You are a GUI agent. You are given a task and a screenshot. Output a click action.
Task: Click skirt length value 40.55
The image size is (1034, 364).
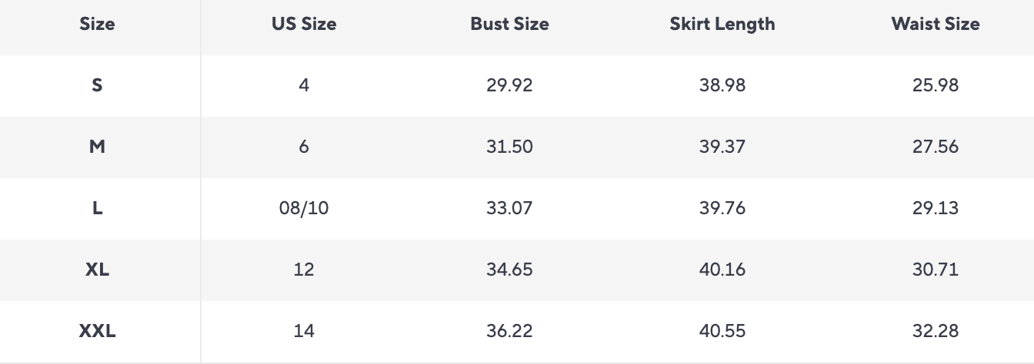coord(722,331)
